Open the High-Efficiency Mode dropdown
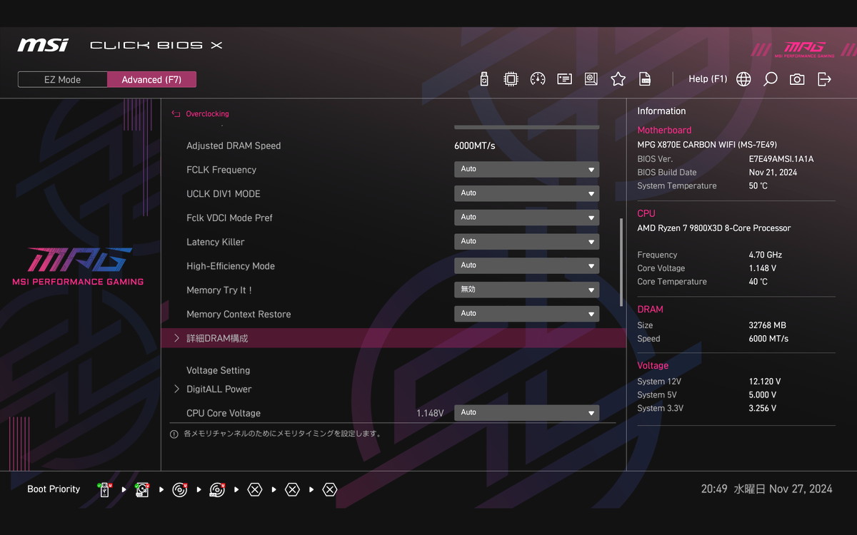 pyautogui.click(x=526, y=265)
